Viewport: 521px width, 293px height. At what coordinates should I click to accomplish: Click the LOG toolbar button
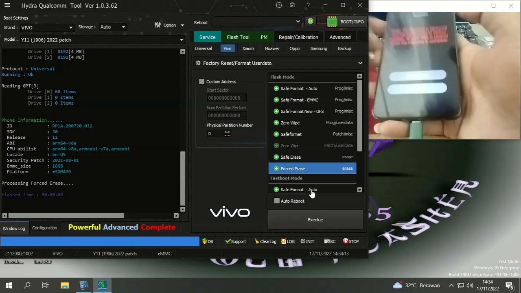[288, 241]
